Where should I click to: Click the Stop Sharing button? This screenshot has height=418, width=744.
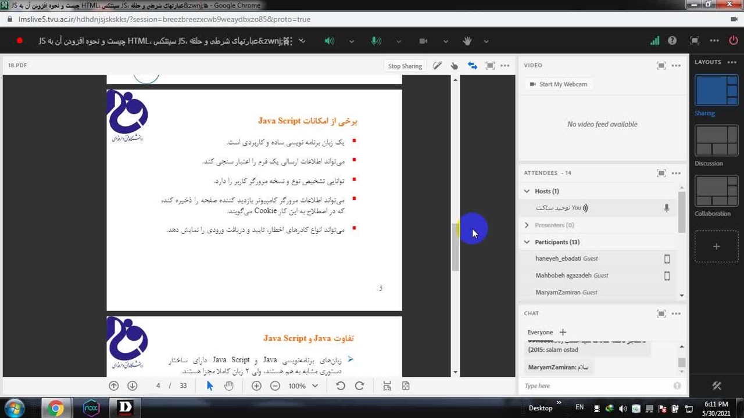pos(405,66)
